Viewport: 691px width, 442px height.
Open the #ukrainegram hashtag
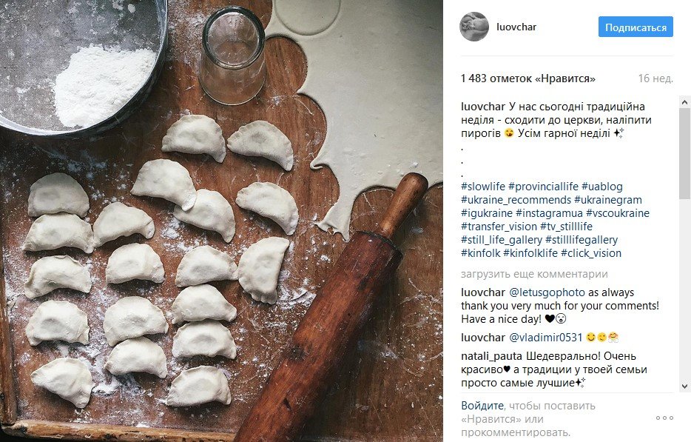[608, 200]
